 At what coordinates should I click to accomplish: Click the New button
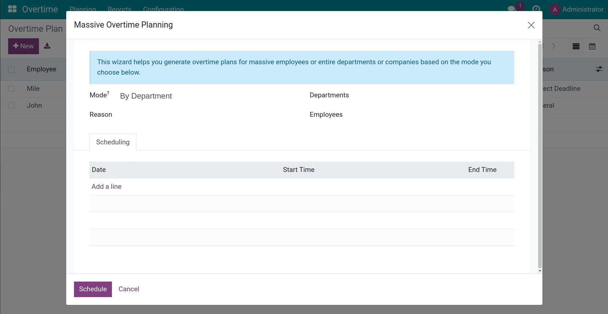coord(23,46)
